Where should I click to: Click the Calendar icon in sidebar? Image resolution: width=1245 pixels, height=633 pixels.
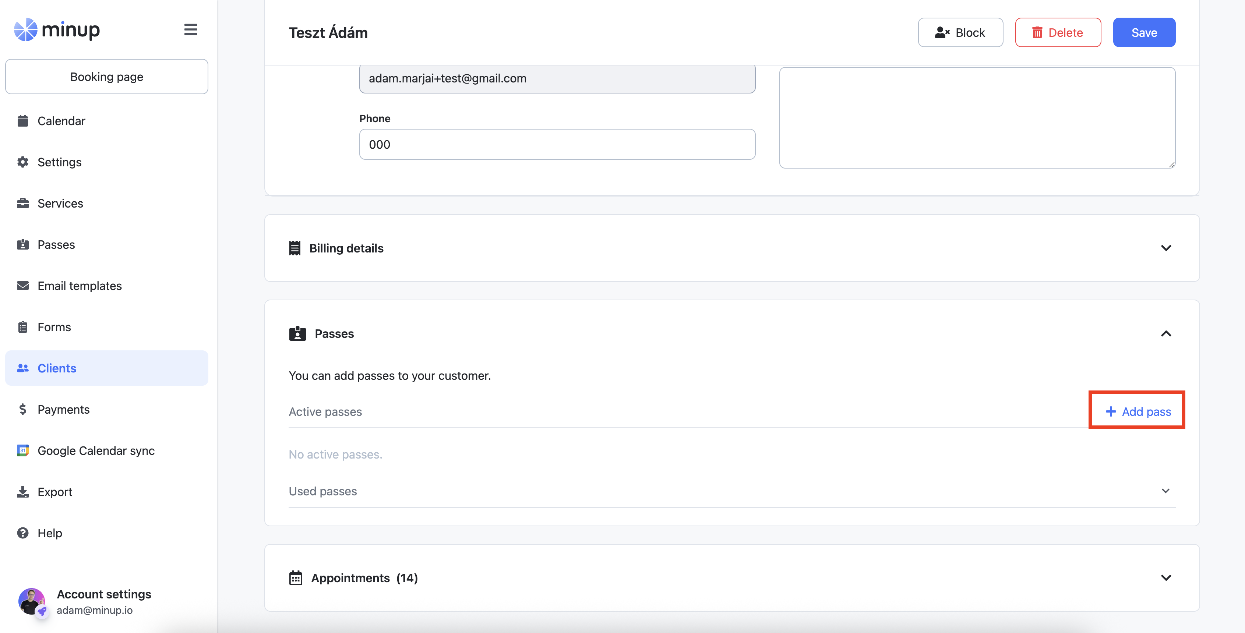click(x=23, y=121)
